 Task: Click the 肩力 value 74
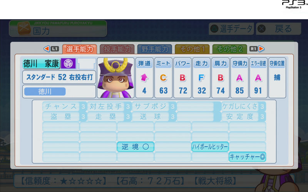pos(221,91)
